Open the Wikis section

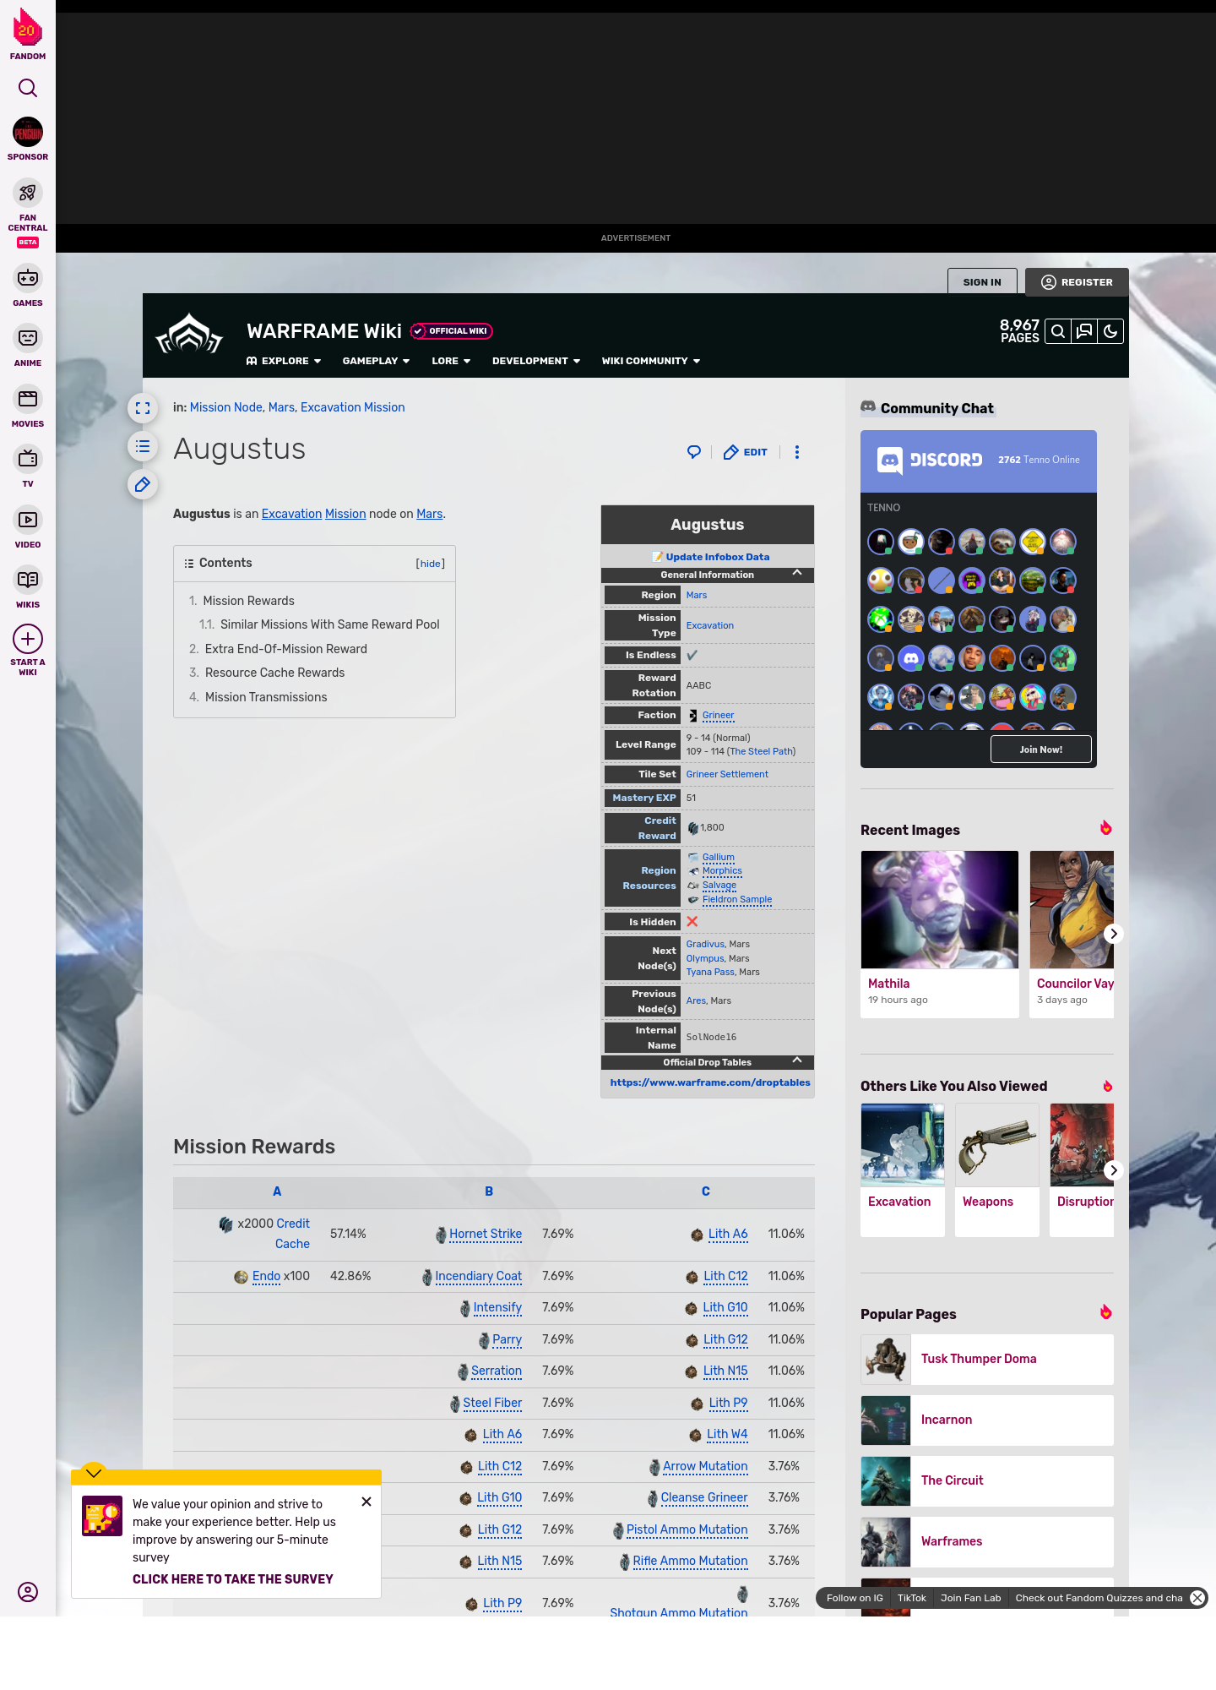coord(28,588)
